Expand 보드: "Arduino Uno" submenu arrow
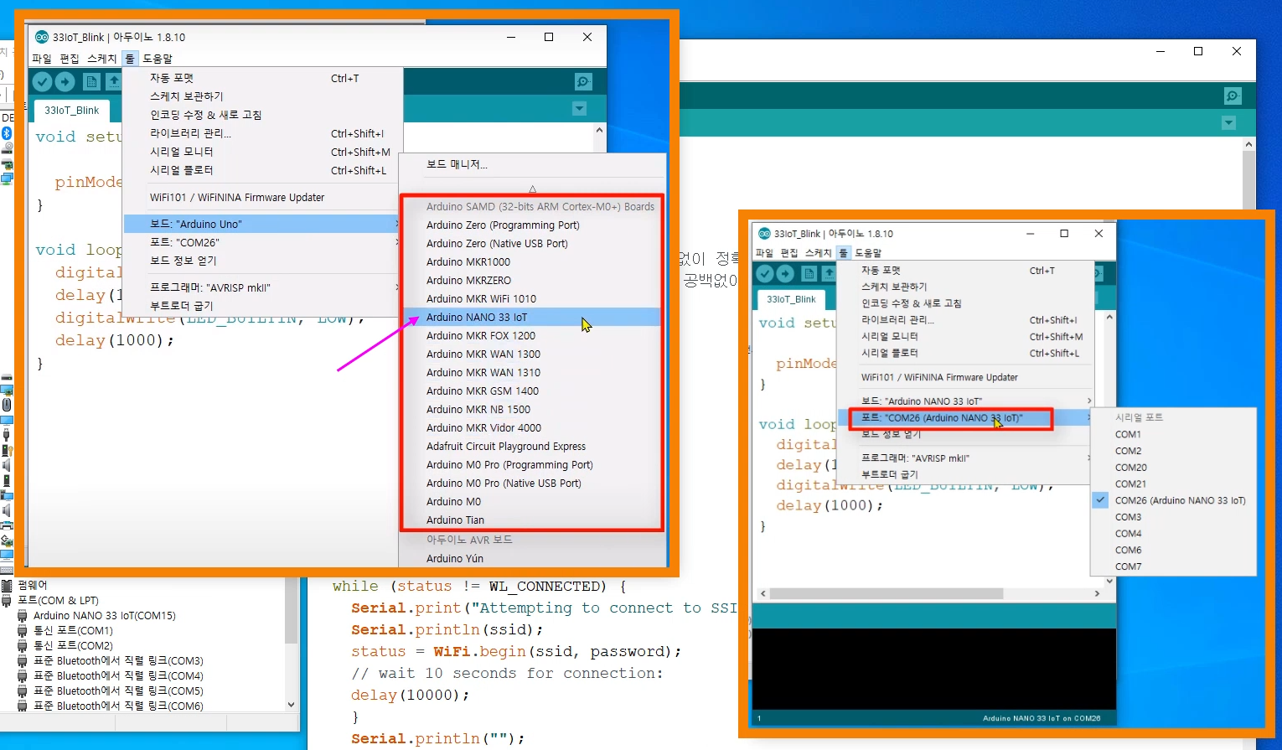This screenshot has width=1282, height=750. click(396, 224)
